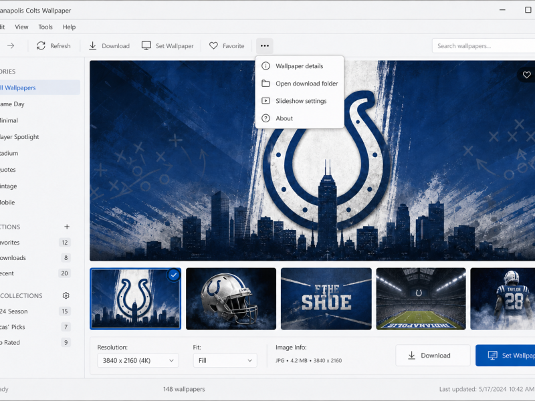The image size is (535, 401).
Task: Click the Search wallpapers input field
Action: 484,45
